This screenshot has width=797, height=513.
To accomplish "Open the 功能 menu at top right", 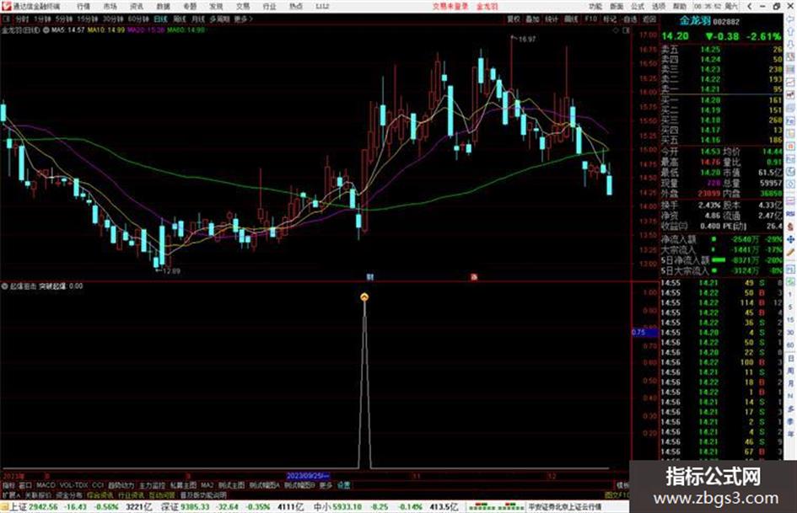I will (595, 6).
